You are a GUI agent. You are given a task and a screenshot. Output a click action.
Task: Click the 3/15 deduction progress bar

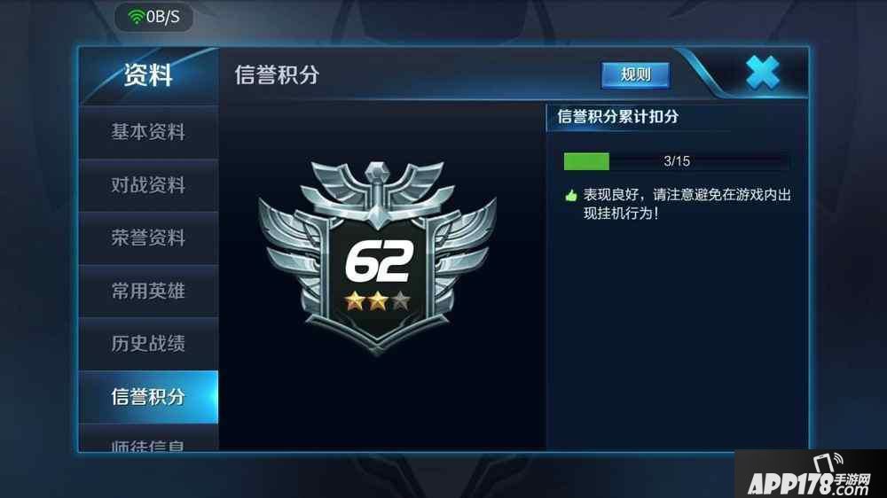point(676,161)
